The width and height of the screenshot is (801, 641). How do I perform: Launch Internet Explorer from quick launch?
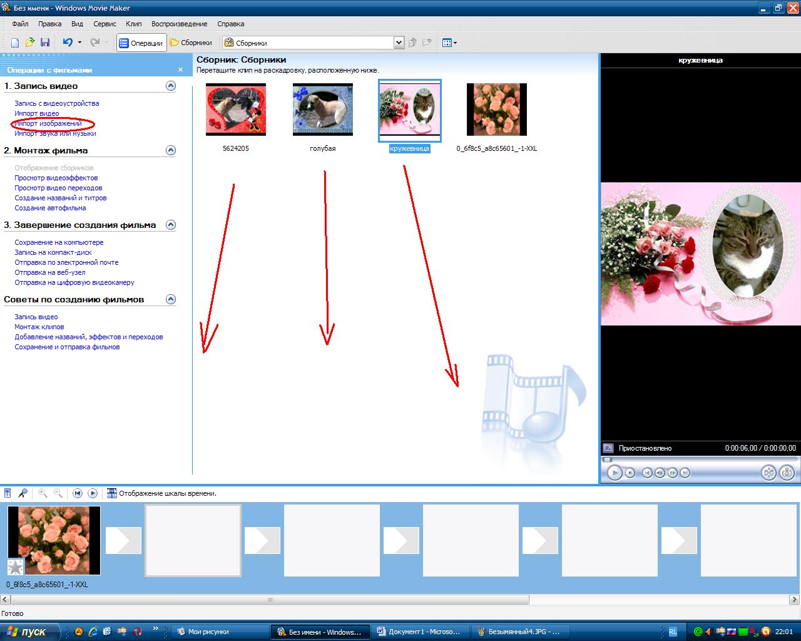coord(93,632)
